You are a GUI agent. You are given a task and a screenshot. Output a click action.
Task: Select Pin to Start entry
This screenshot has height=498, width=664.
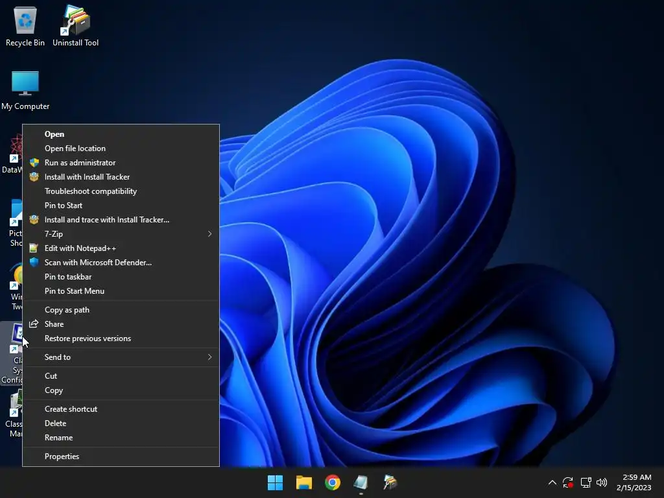121,206
